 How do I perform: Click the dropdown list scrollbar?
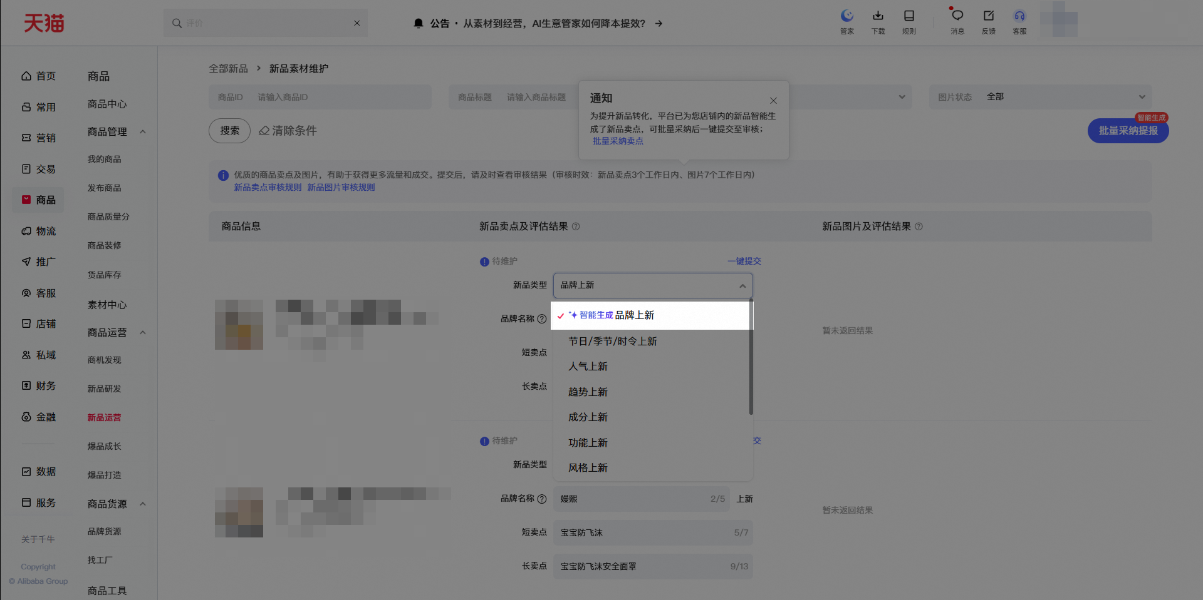751,358
